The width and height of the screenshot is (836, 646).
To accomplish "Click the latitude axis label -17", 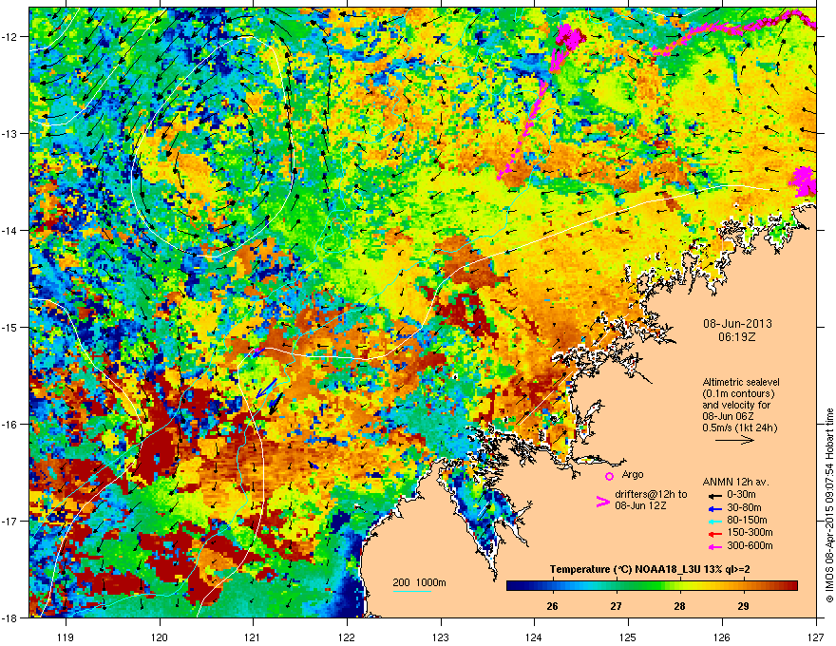I will coord(9,522).
